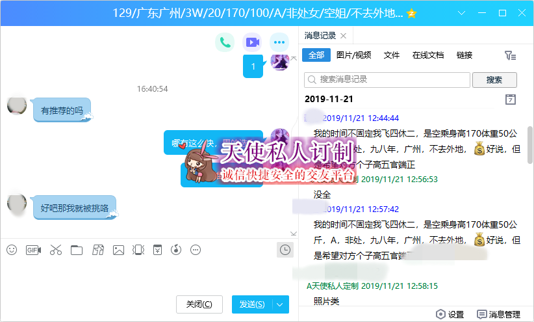The image size is (534, 322).
Task: Click the 2019/11/21 12:44:44 timestamp
Action: [361, 118]
